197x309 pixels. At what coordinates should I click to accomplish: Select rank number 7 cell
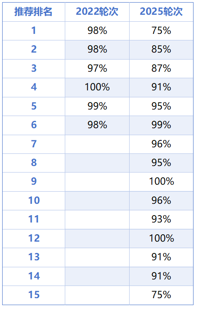pos(34,144)
